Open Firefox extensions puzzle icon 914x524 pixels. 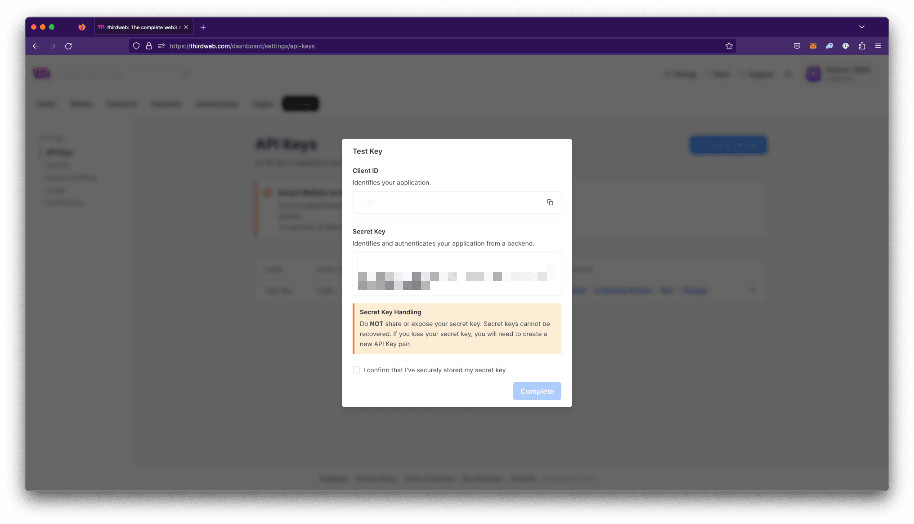click(x=862, y=46)
